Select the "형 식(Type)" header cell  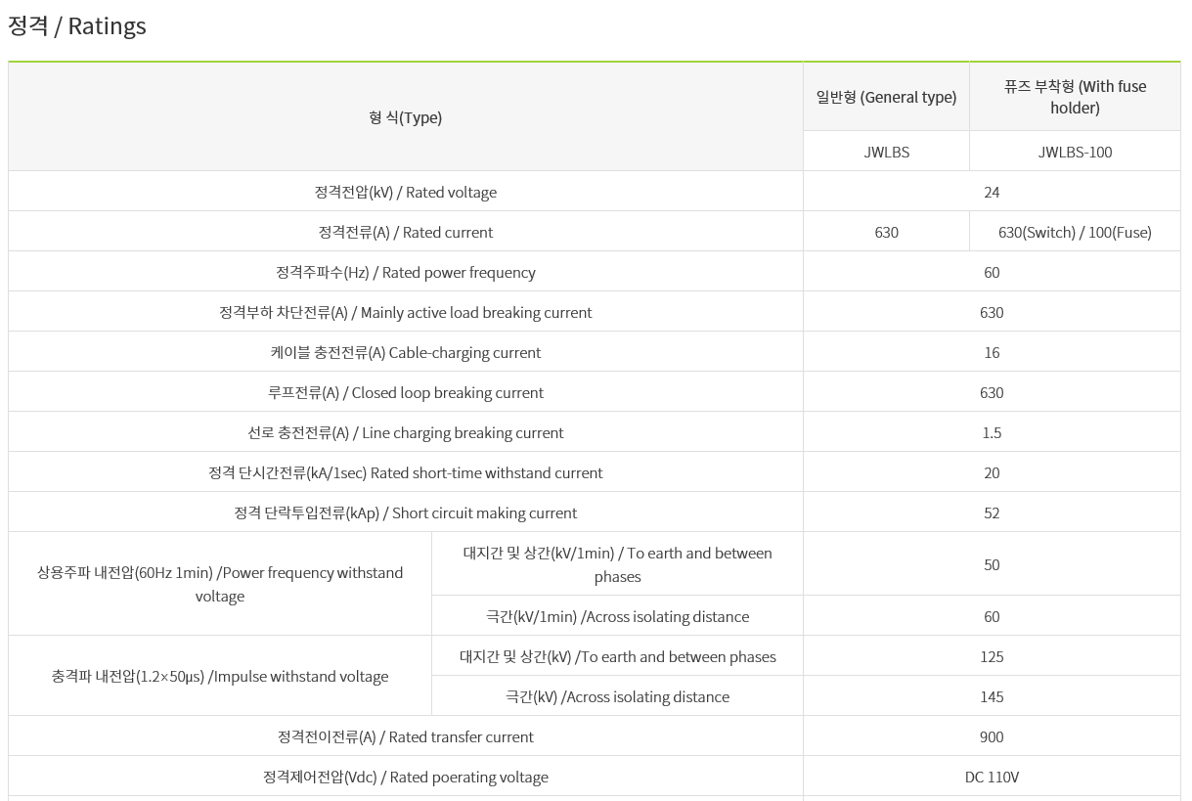point(405,117)
